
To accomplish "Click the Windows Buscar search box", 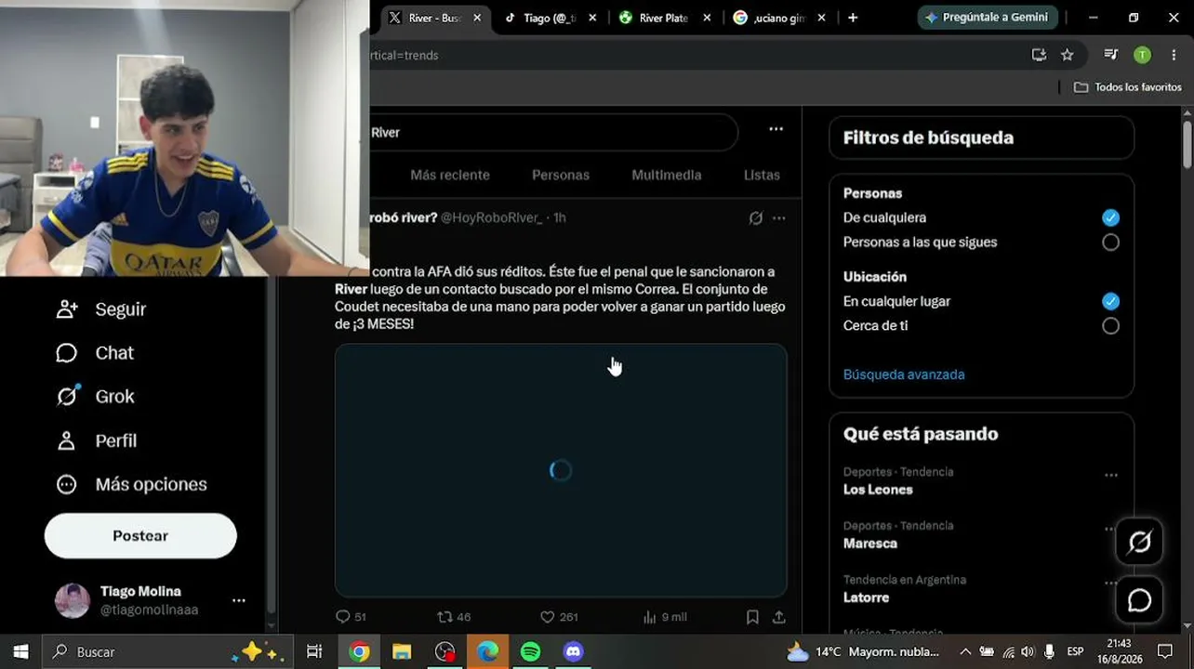I will coord(168,652).
